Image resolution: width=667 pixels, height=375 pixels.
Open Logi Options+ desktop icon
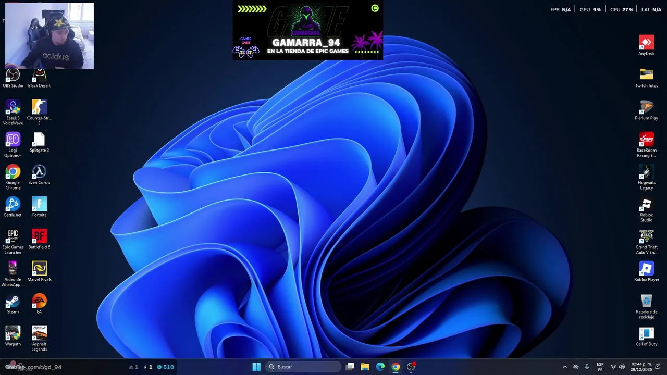pyautogui.click(x=13, y=145)
